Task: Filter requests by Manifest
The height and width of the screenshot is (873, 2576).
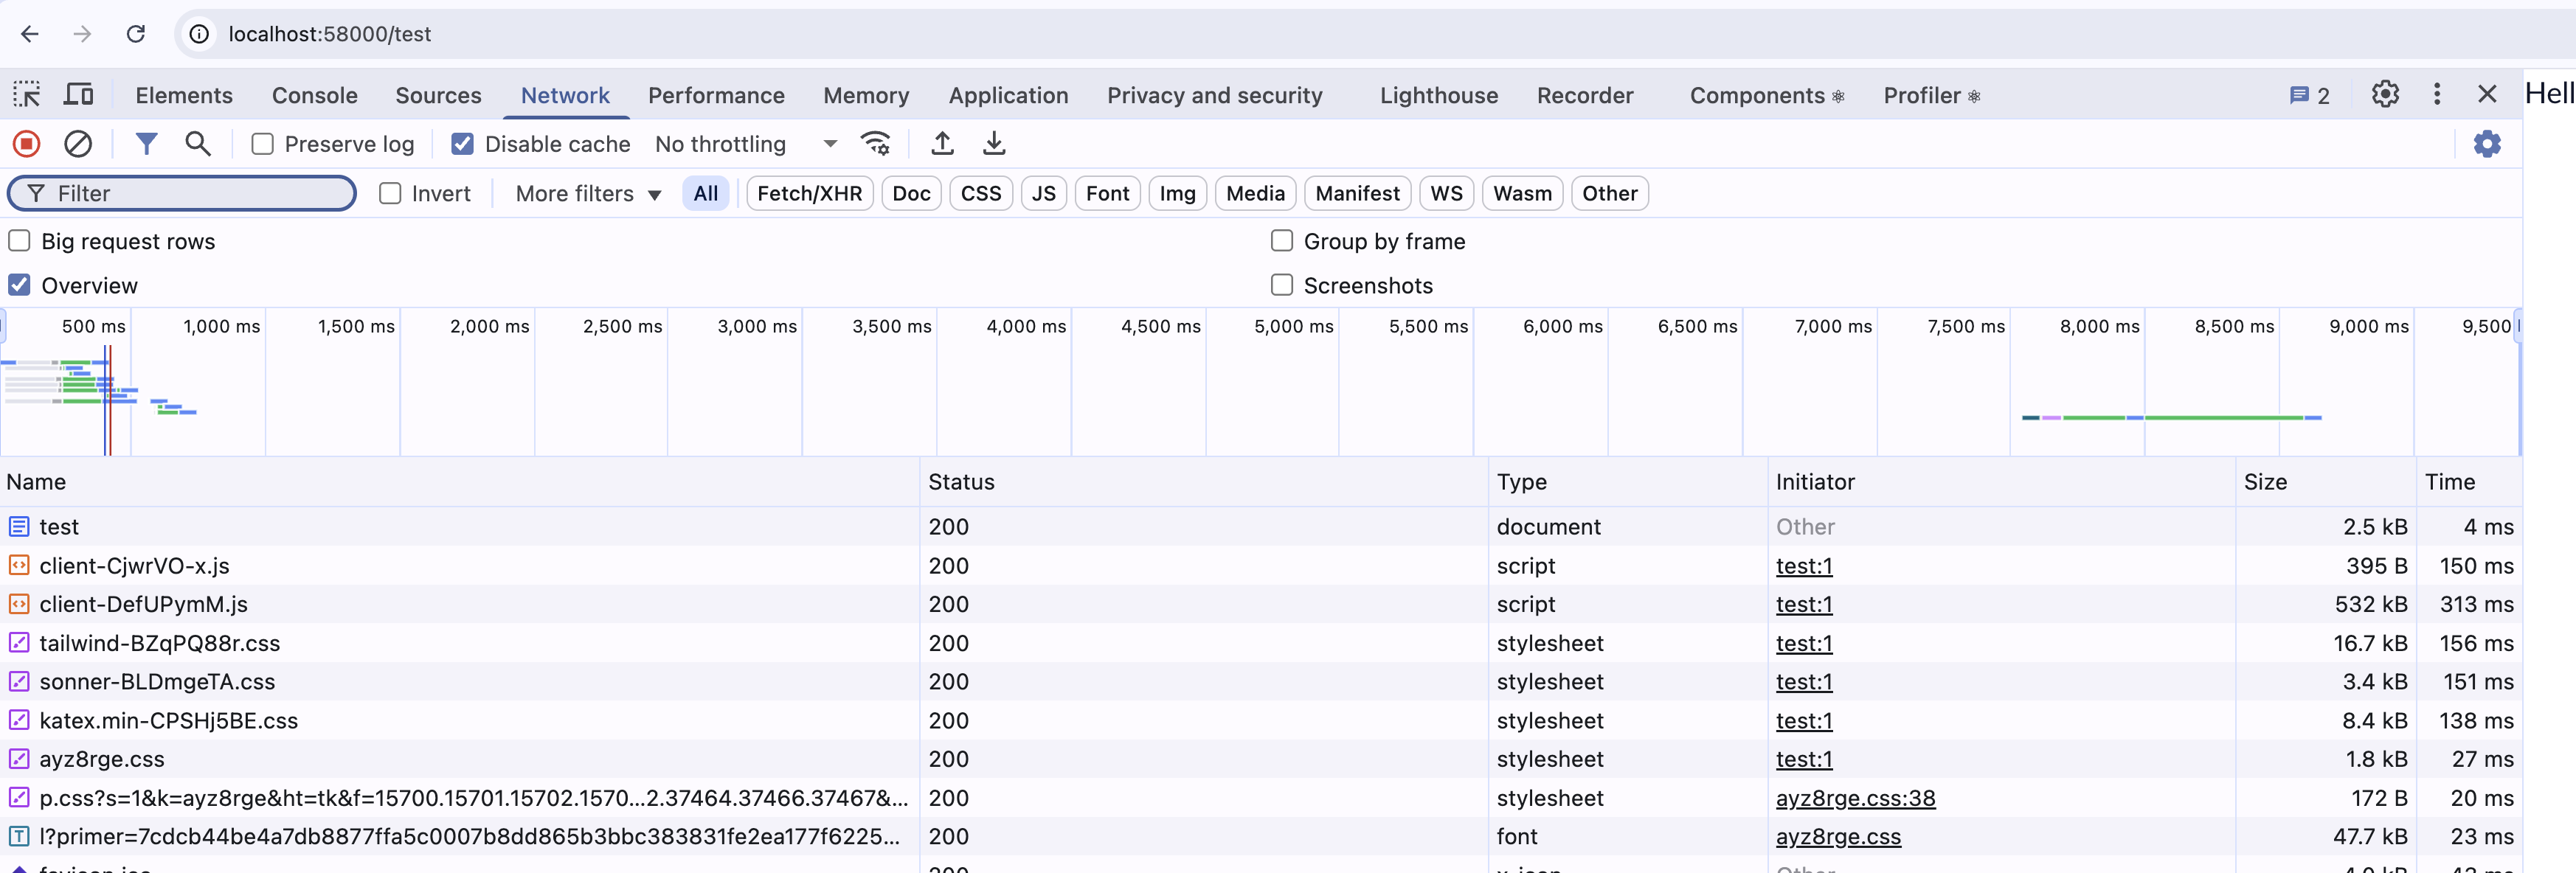Action: coord(1357,193)
